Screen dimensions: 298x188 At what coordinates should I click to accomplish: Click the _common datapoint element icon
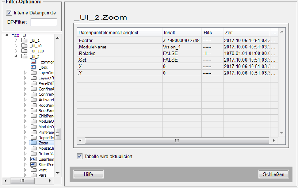click(x=33, y=62)
